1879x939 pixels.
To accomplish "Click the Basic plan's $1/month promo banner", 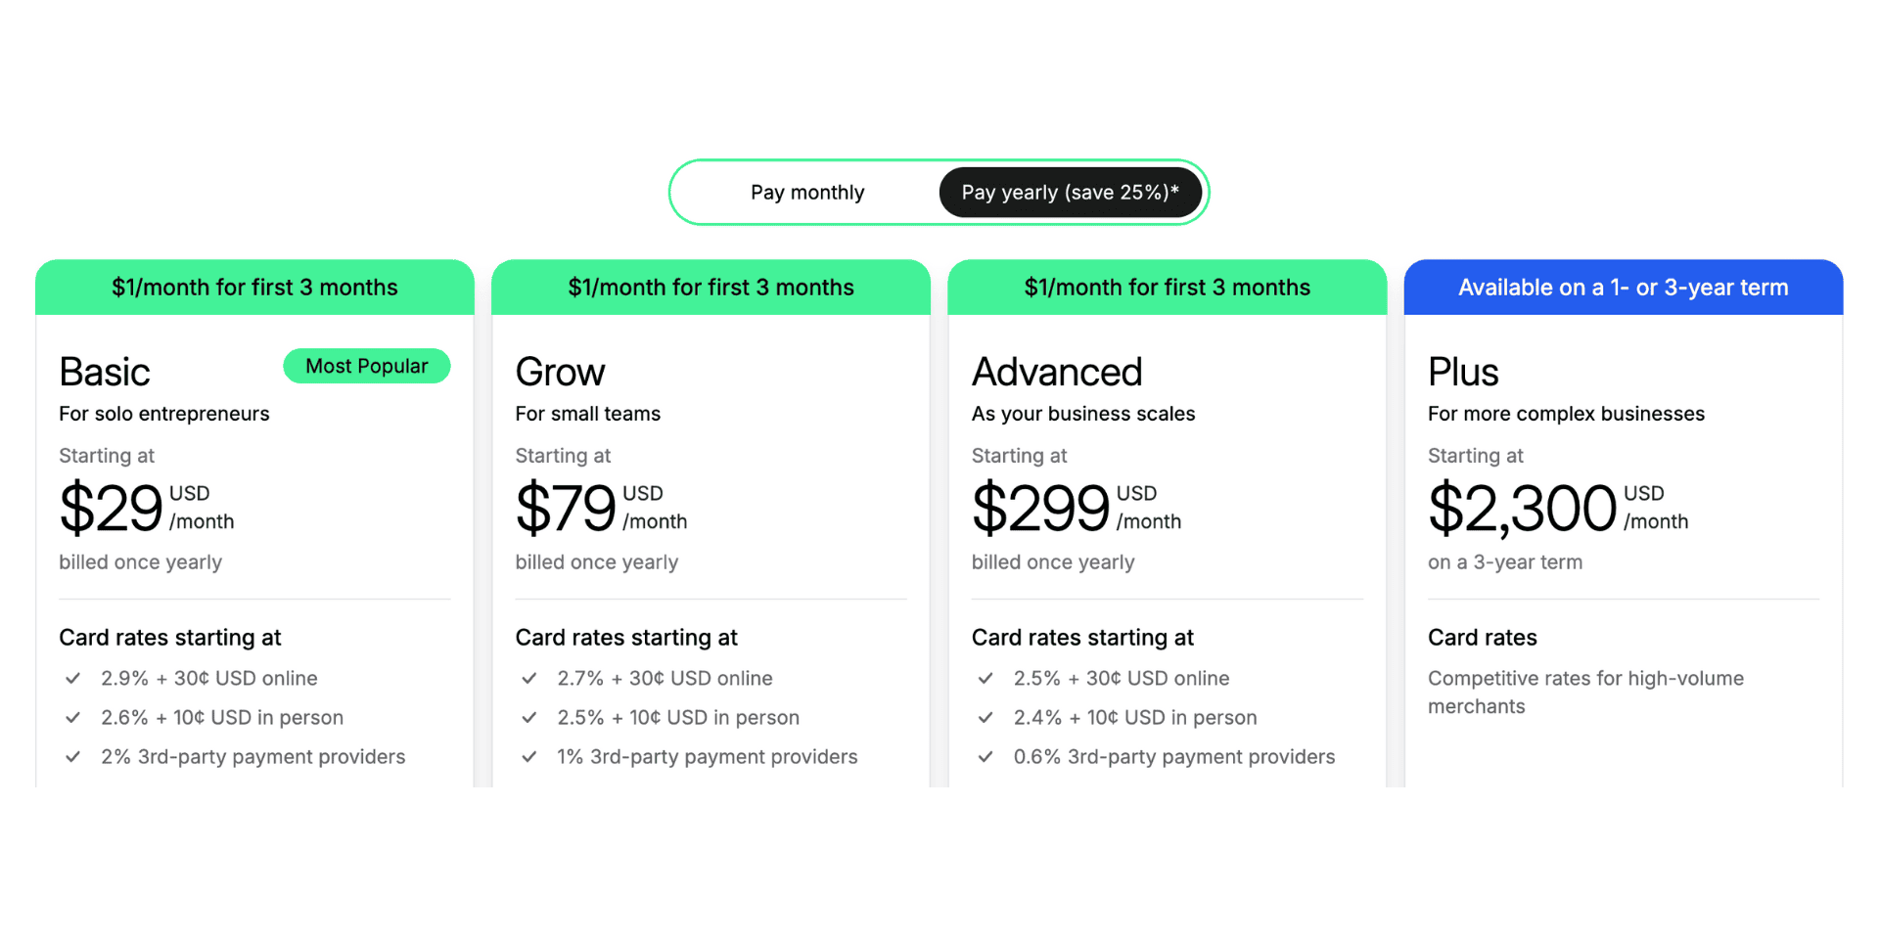I will coord(254,288).
